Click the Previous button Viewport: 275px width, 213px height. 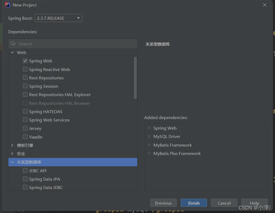(163, 203)
